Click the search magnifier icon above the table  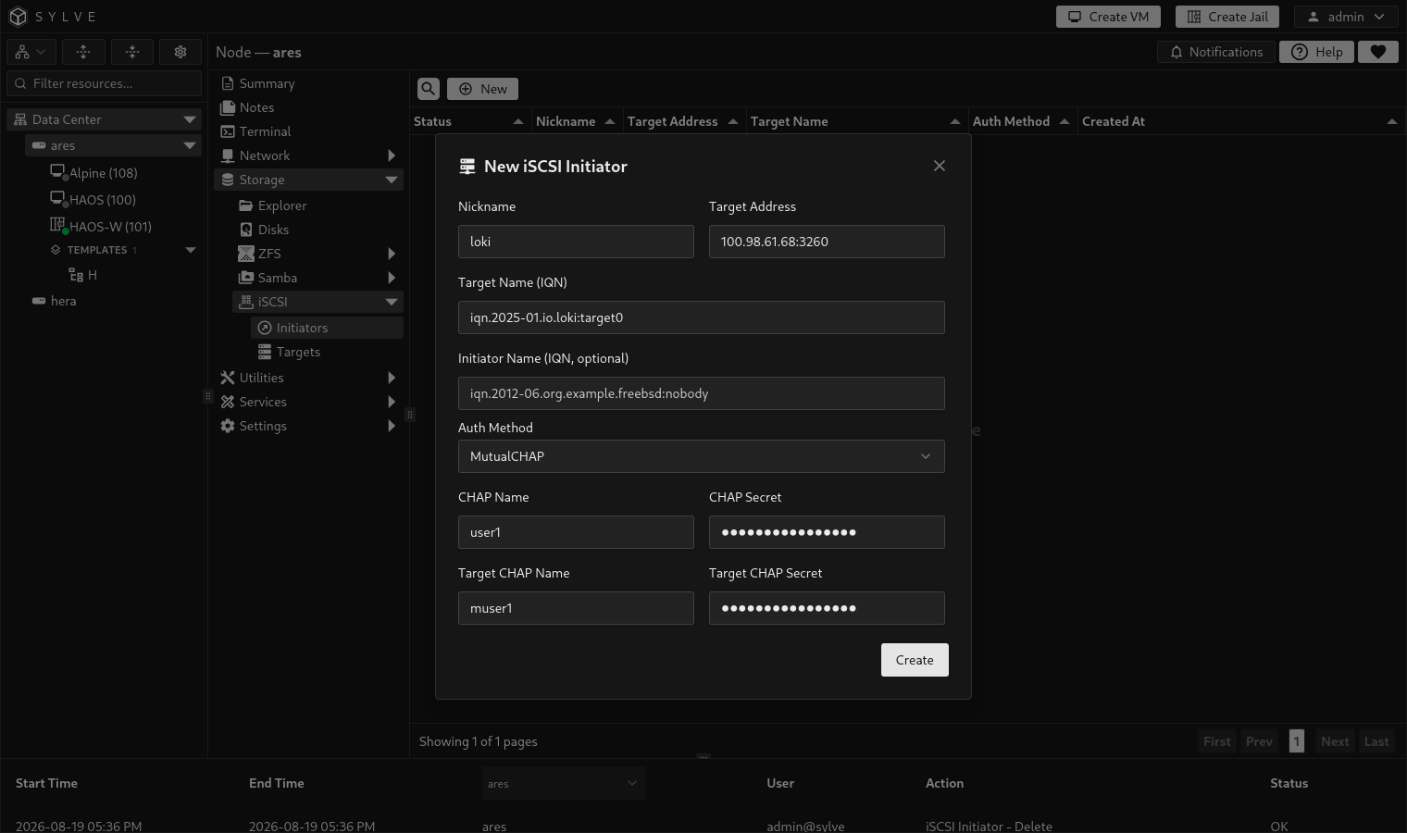[428, 89]
